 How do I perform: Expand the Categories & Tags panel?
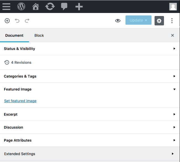point(90,76)
